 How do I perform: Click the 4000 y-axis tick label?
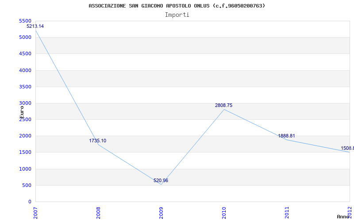tap(25, 70)
